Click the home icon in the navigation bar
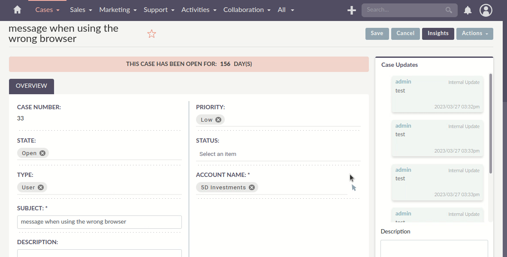Image resolution: width=507 pixels, height=257 pixels. click(16, 9)
